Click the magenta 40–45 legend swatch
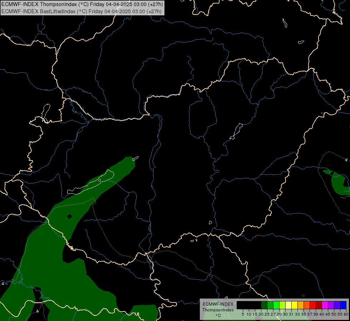 (325, 305)
